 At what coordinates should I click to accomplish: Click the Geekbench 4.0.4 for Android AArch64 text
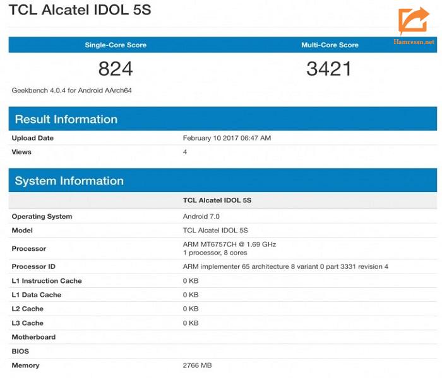tap(71, 91)
